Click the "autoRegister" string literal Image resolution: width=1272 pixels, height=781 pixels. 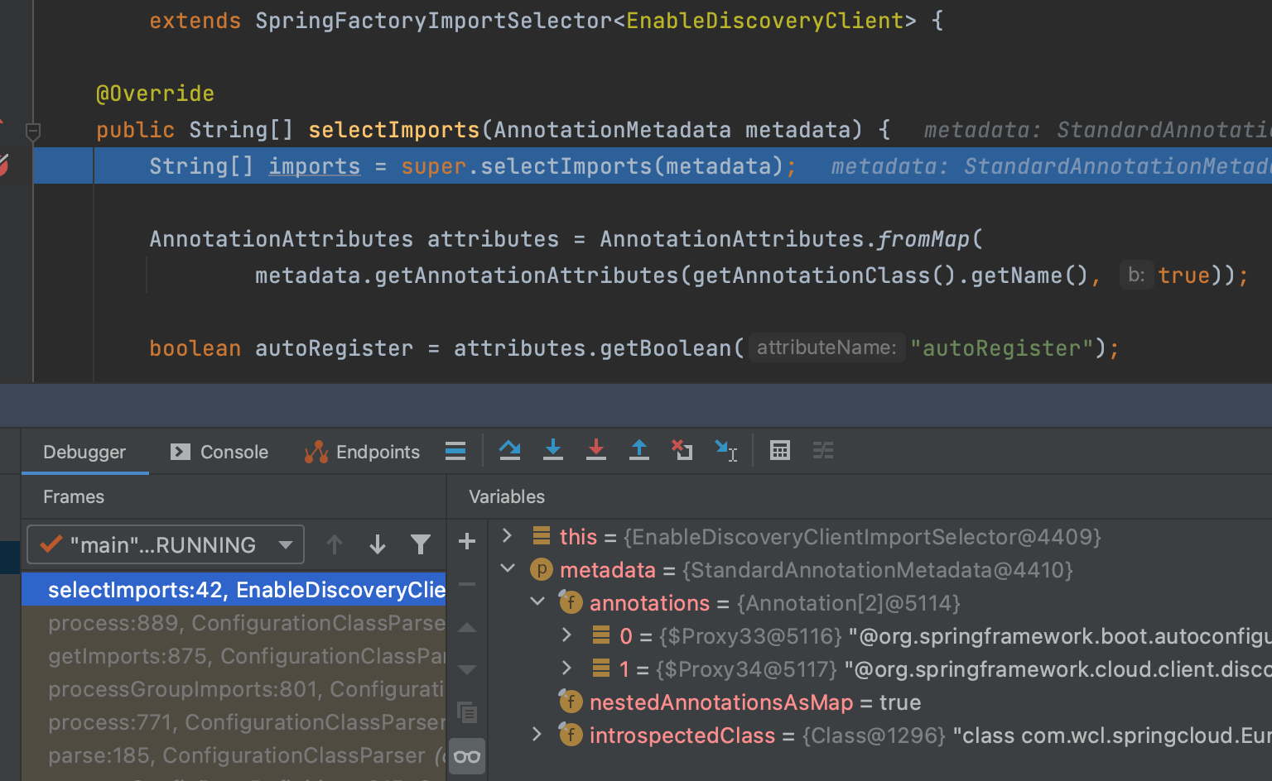point(1002,348)
